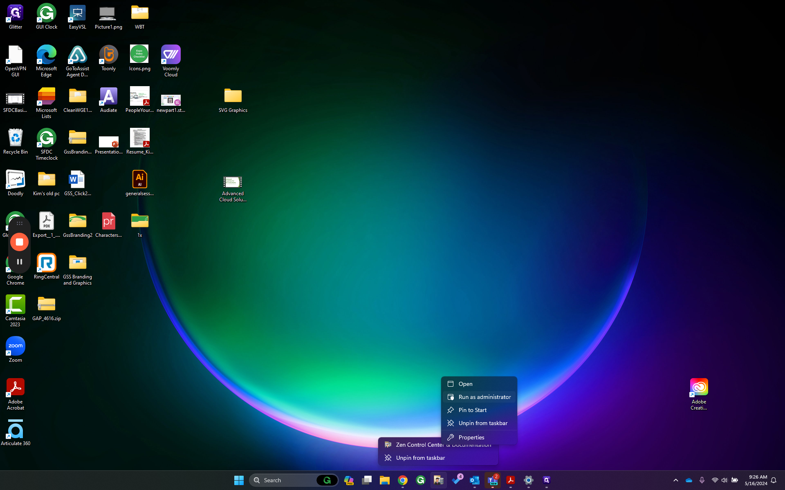Image resolution: width=785 pixels, height=490 pixels.
Task: Select the Zoom desktop shortcut
Action: click(16, 350)
